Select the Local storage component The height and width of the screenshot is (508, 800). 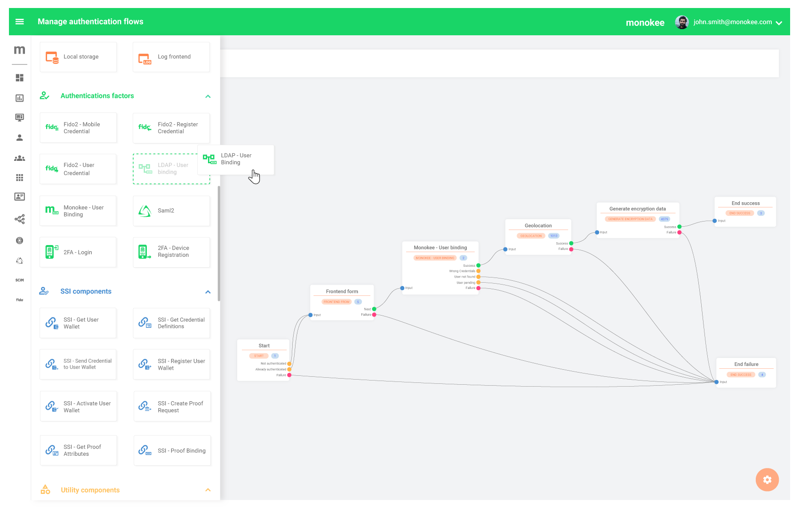(x=78, y=57)
